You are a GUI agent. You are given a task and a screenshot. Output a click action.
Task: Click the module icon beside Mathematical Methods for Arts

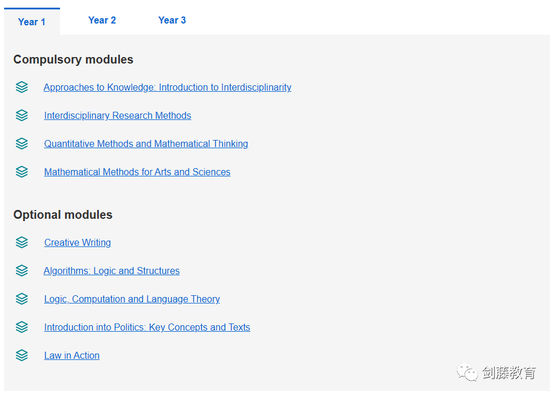[22, 172]
